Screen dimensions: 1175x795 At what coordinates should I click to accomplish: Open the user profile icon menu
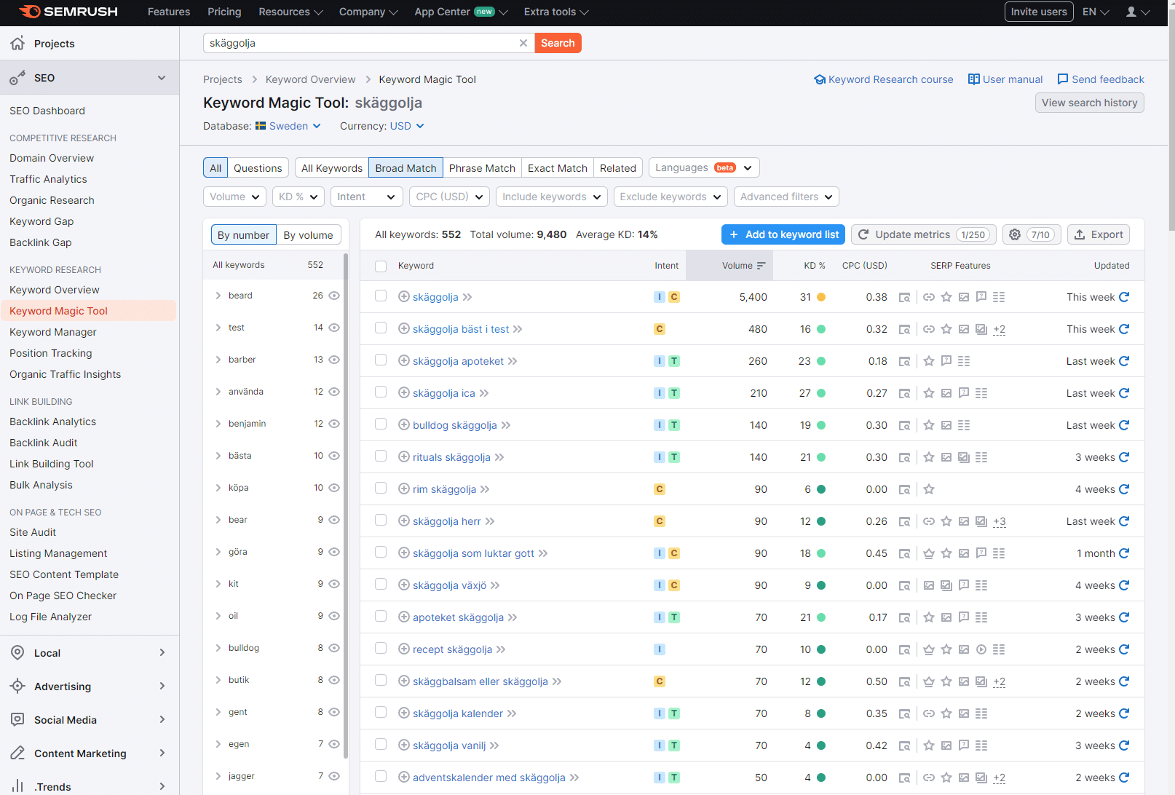pyautogui.click(x=1138, y=12)
